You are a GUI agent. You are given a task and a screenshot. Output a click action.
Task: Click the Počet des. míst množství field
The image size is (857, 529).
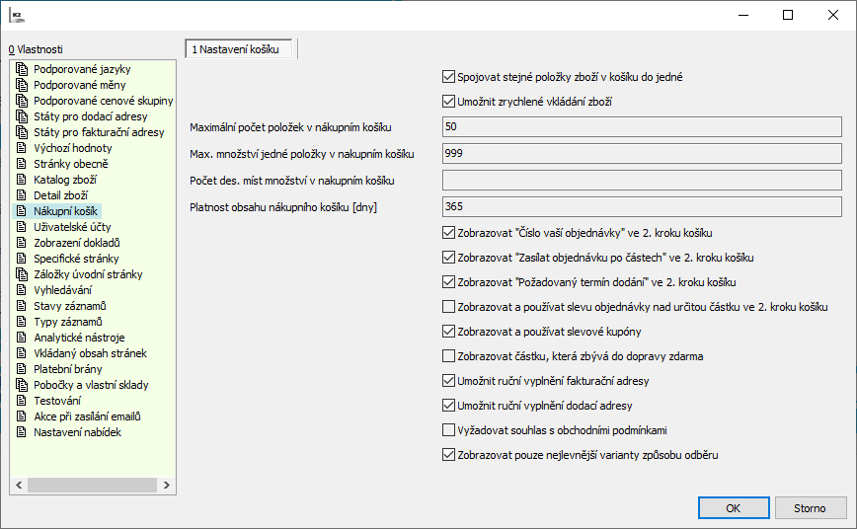click(642, 181)
